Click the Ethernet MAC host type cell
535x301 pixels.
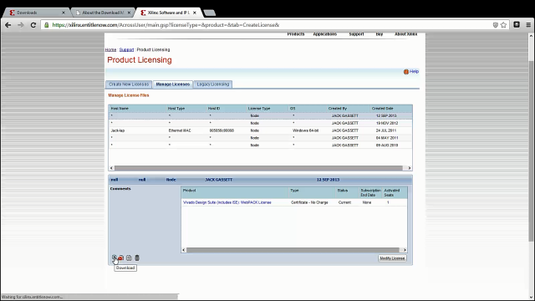tap(180, 130)
